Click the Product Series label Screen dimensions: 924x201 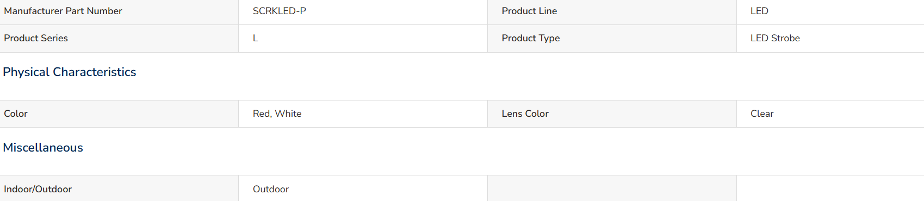(x=36, y=38)
